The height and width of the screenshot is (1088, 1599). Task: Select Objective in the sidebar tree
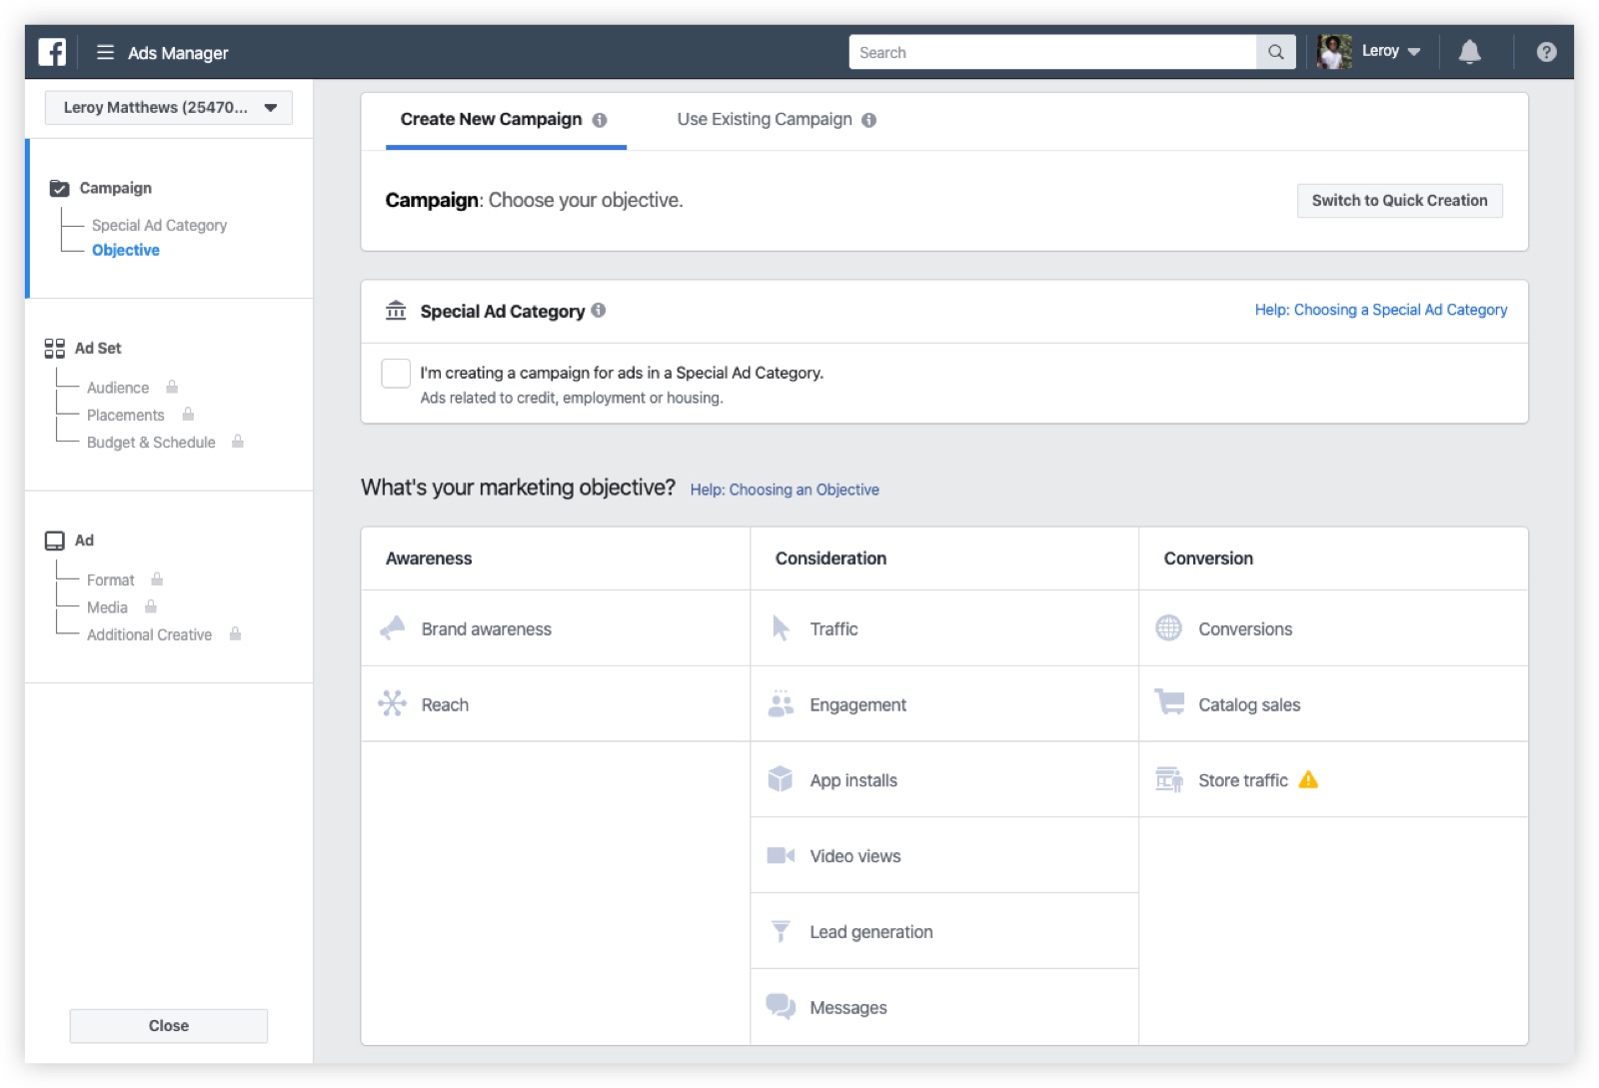126,250
